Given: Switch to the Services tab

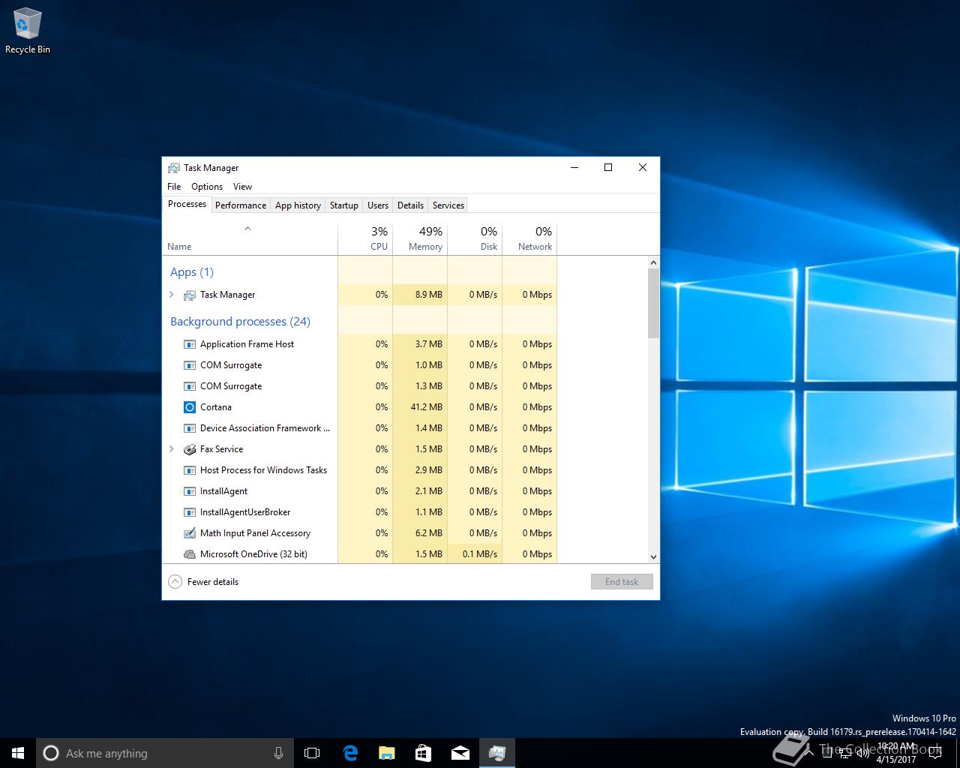Looking at the screenshot, I should coord(448,205).
